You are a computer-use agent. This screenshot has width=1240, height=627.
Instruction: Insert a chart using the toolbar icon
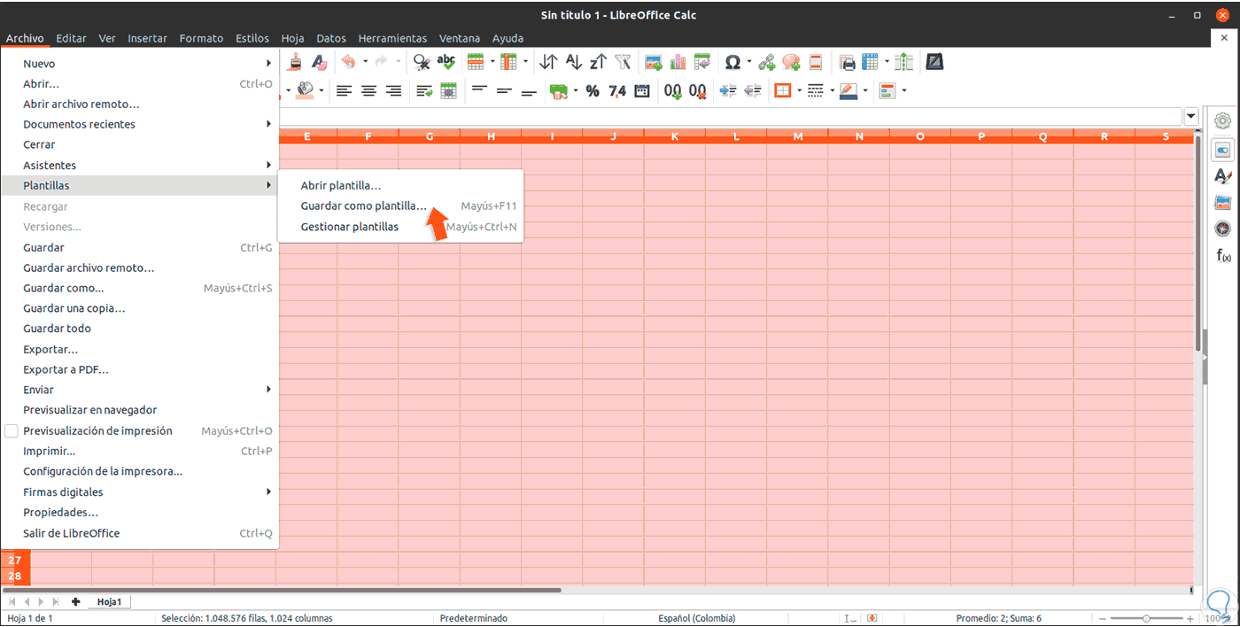pyautogui.click(x=678, y=62)
